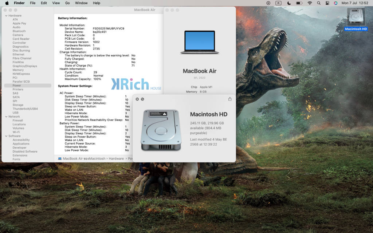Select SATA in the sidebar

pyautogui.click(x=16, y=97)
